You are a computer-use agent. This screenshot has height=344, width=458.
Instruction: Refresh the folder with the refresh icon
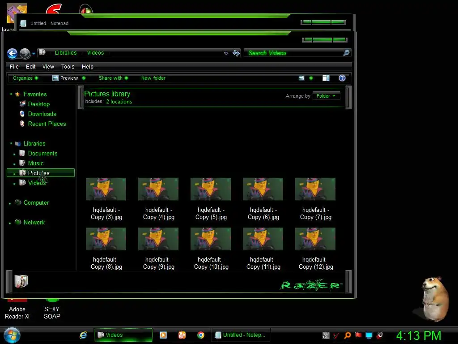(236, 53)
